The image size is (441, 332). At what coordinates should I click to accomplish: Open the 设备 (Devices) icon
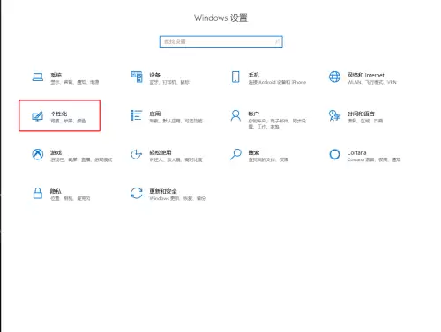(x=137, y=77)
